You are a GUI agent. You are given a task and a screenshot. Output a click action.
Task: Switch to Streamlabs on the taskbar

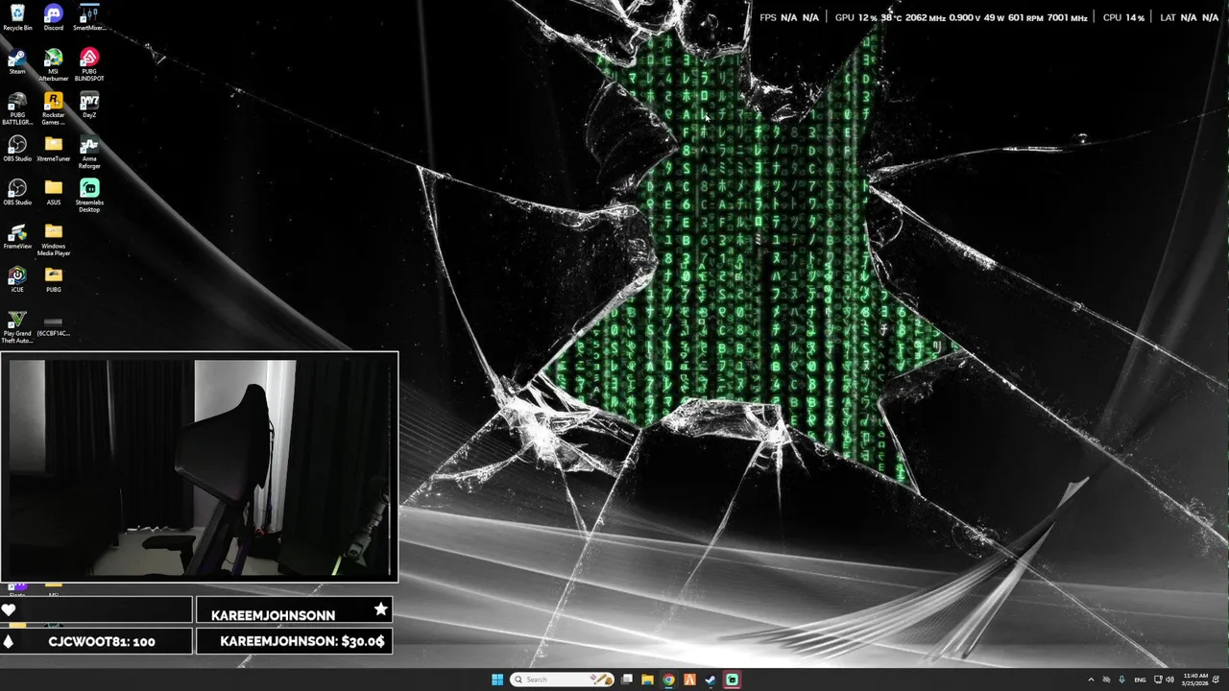point(732,679)
